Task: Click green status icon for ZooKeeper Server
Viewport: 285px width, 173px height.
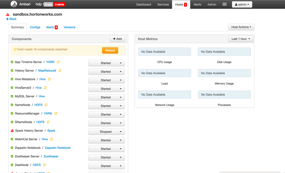Action: tap(12, 156)
